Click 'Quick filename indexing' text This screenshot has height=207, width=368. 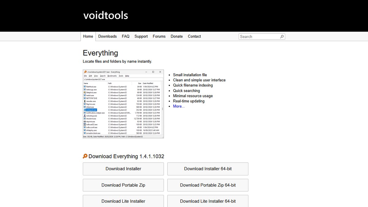[193, 85]
